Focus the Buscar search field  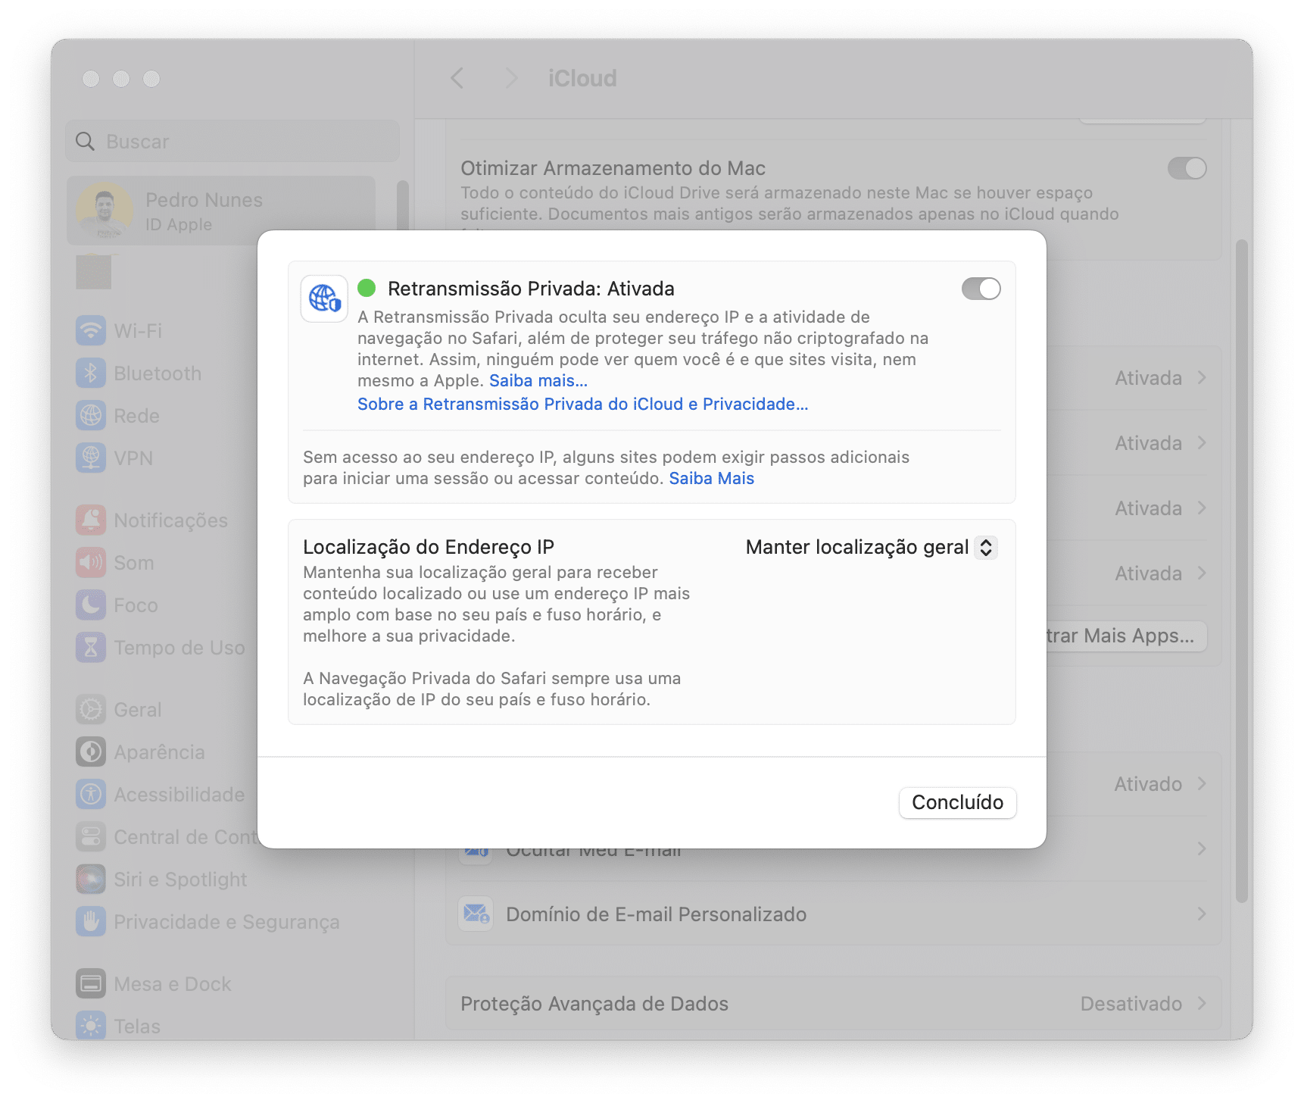(x=232, y=141)
